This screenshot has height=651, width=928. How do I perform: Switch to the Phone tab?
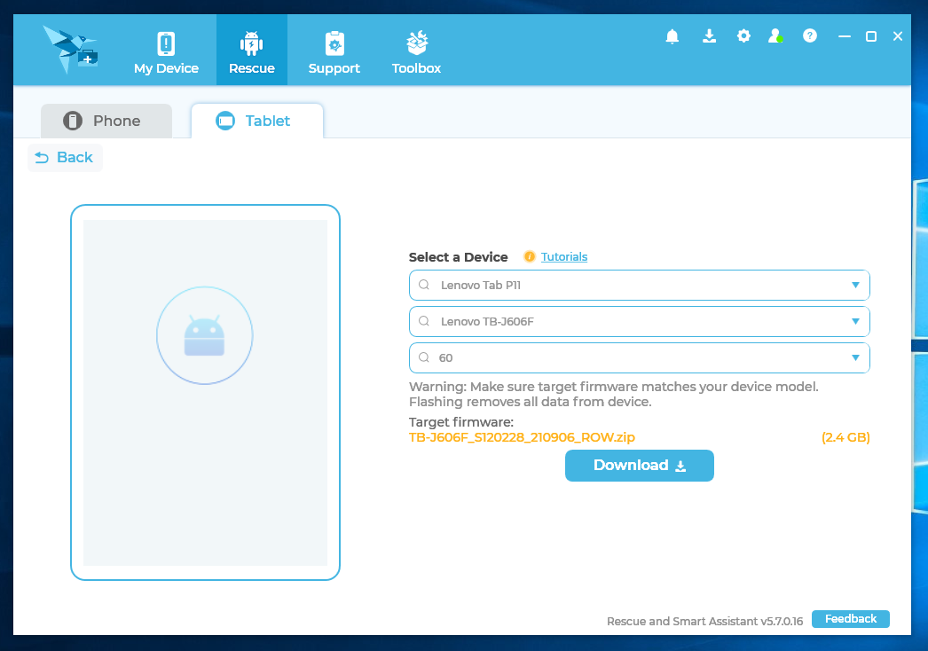(x=106, y=121)
